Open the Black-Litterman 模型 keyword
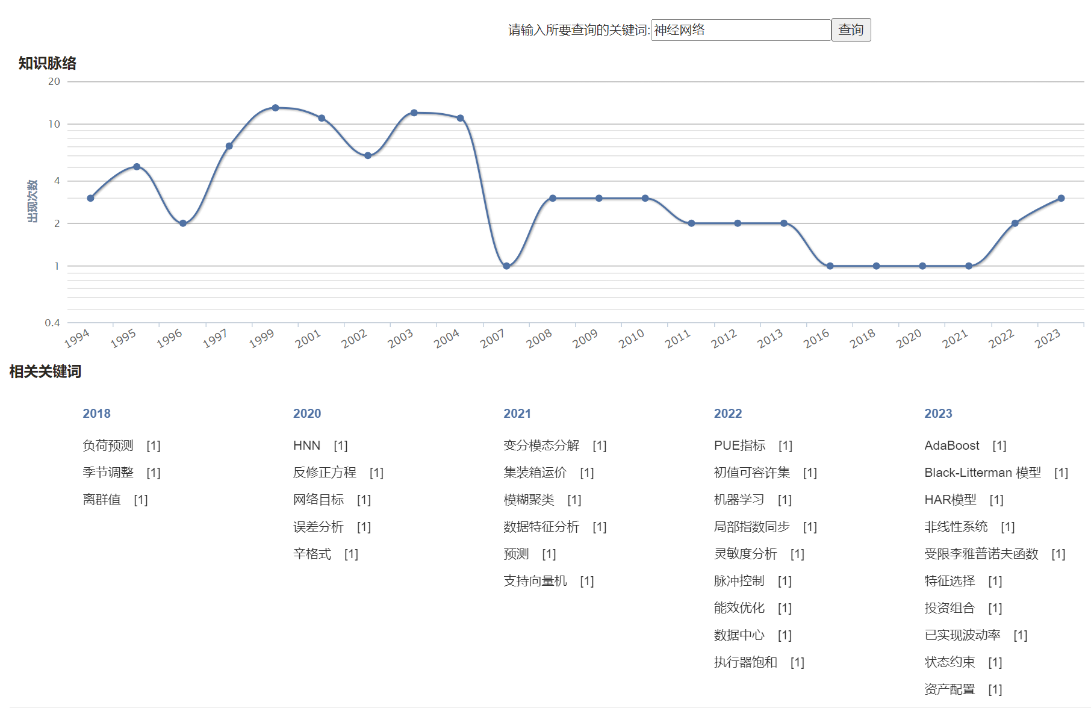1091x708 pixels. tap(982, 473)
